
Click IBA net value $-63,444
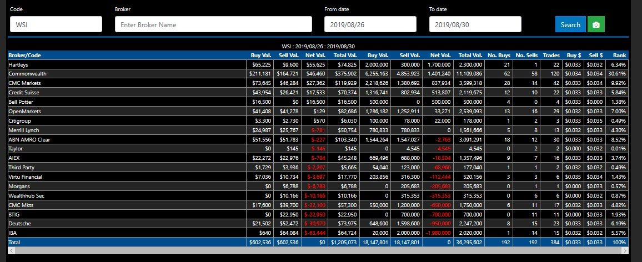[x=315, y=233]
